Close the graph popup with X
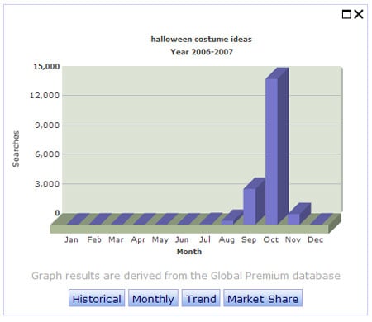The height and width of the screenshot is (322, 372). point(359,14)
